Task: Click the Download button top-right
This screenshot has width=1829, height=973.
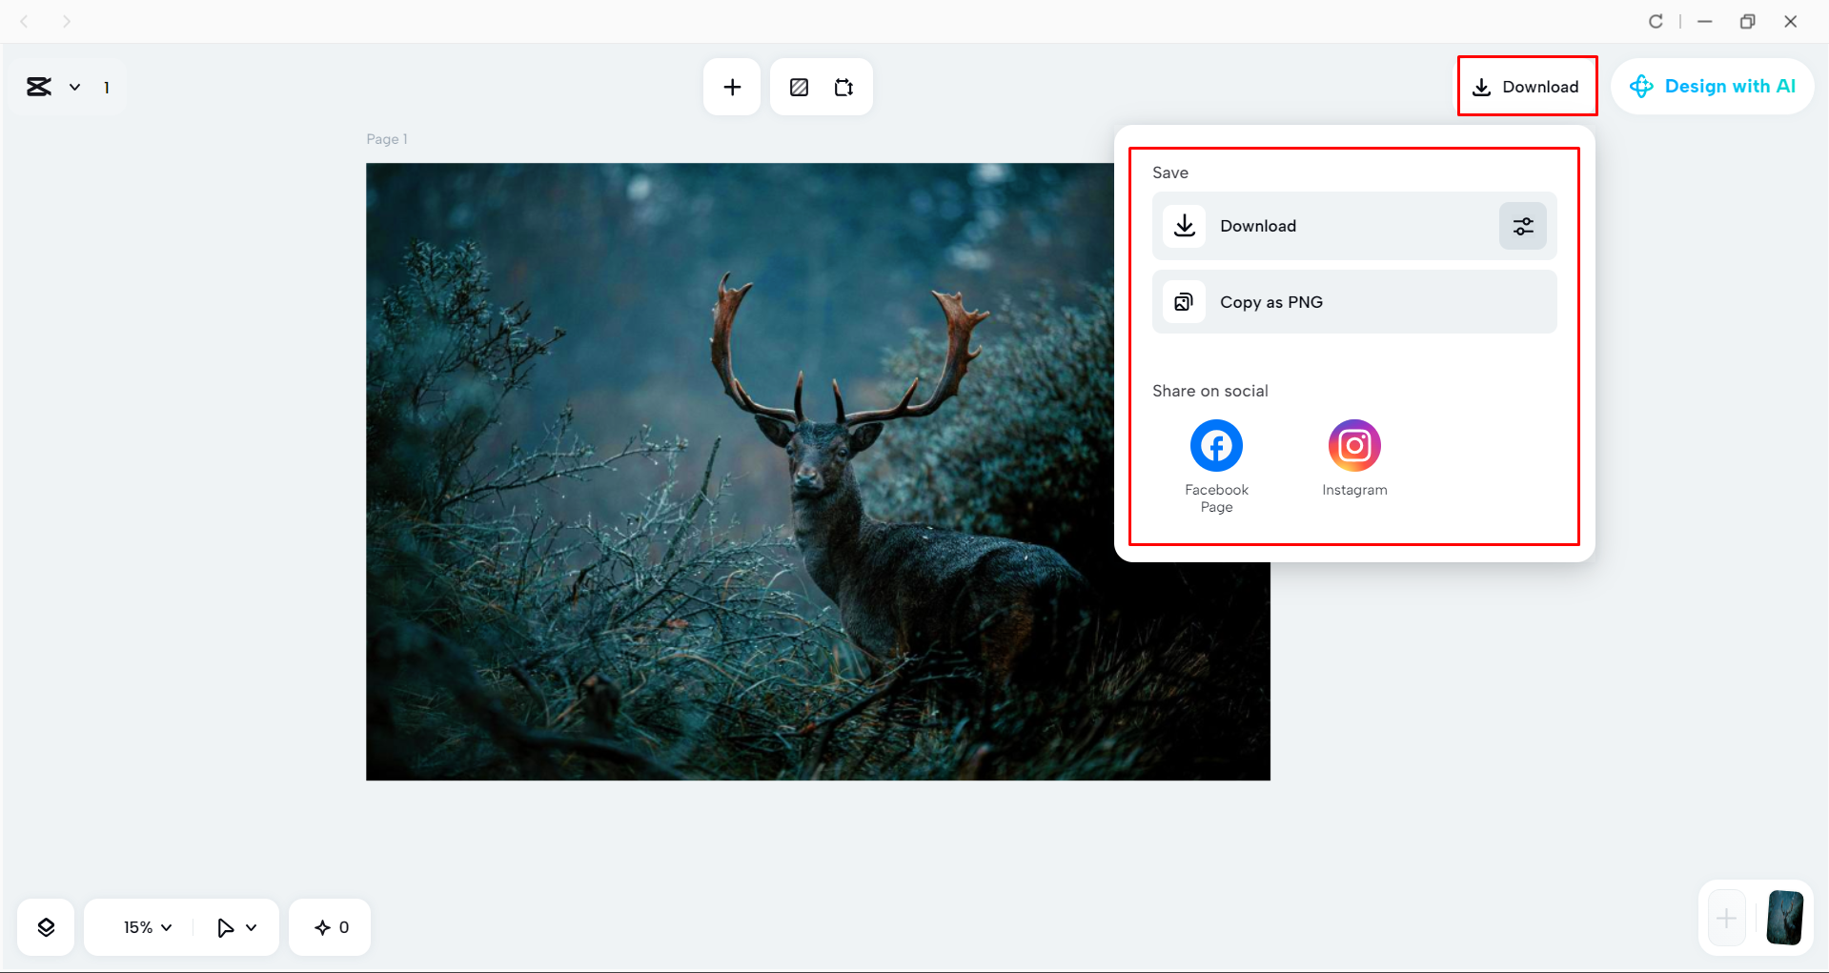Action: [1527, 86]
